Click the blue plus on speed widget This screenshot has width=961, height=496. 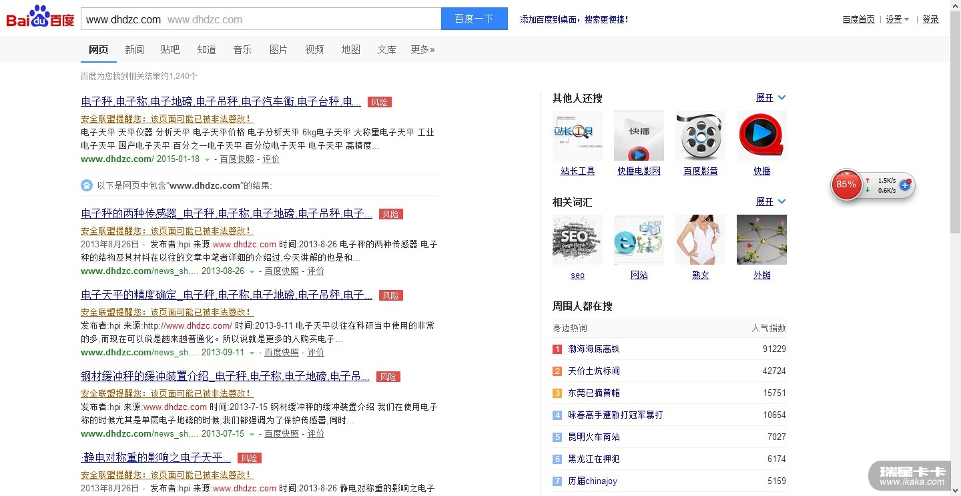(905, 185)
